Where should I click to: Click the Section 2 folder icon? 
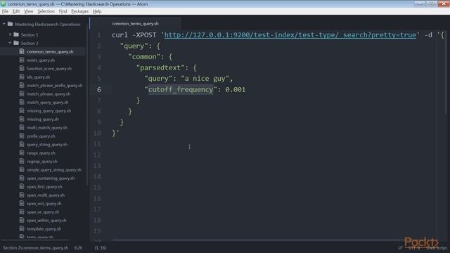[x=16, y=43]
